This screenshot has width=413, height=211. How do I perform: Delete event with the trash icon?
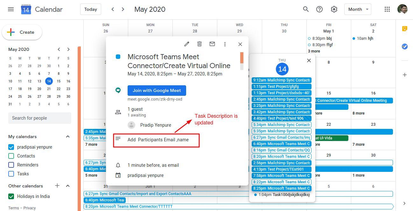199,44
